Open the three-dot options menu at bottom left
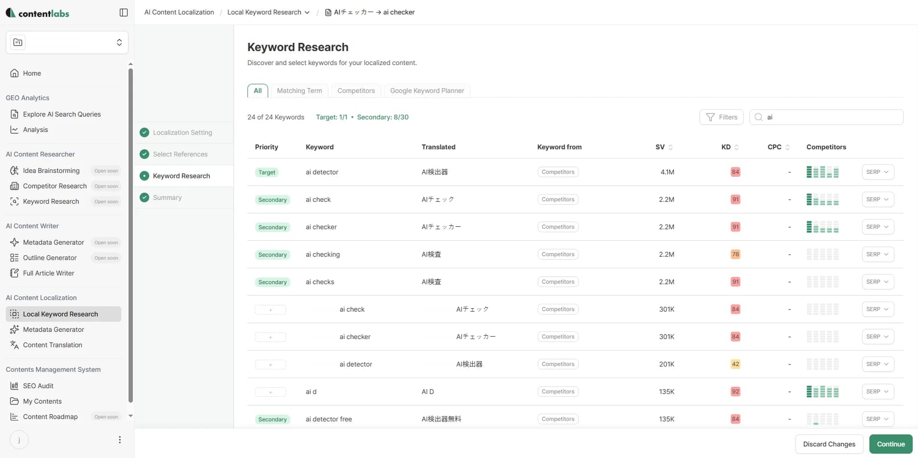The image size is (918, 458). [119, 440]
